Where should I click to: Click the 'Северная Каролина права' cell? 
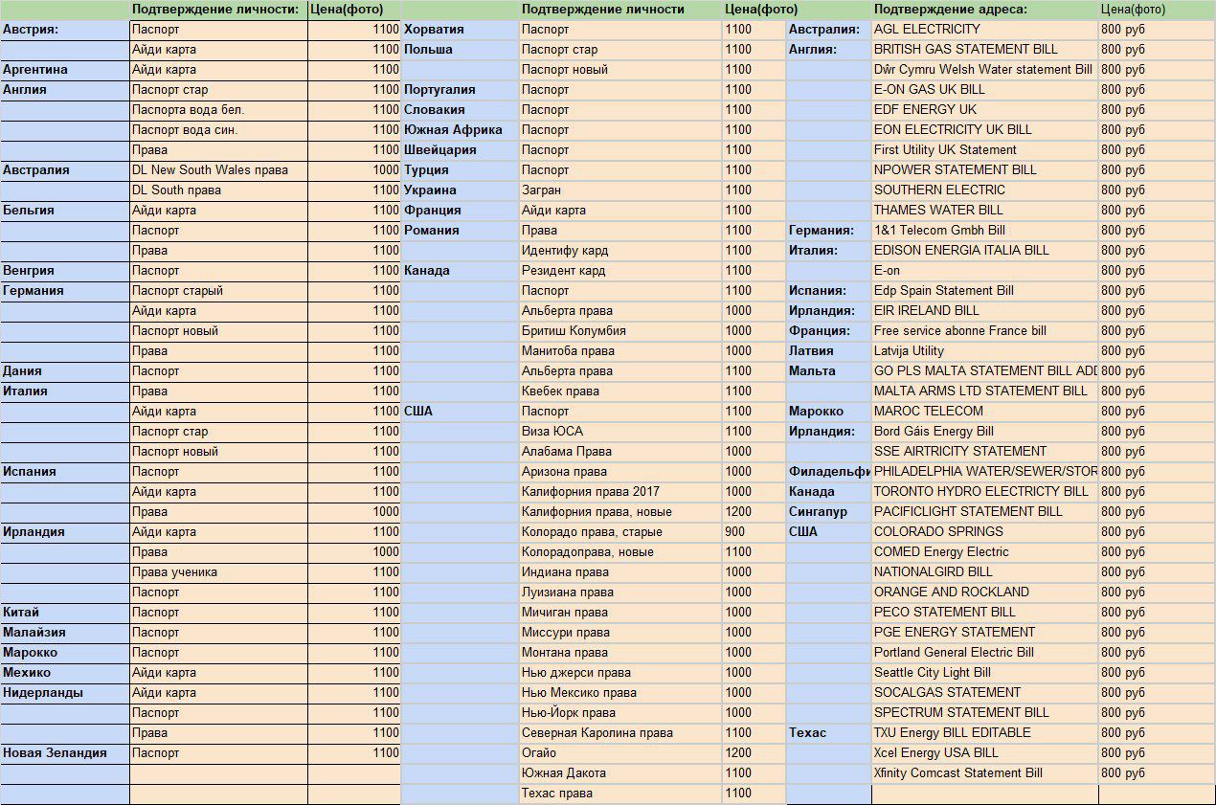(620, 733)
